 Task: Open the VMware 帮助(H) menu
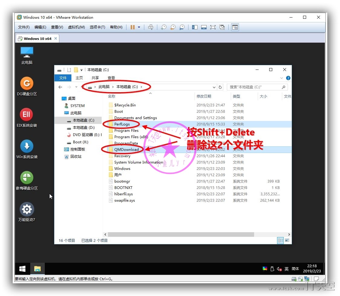(116, 27)
